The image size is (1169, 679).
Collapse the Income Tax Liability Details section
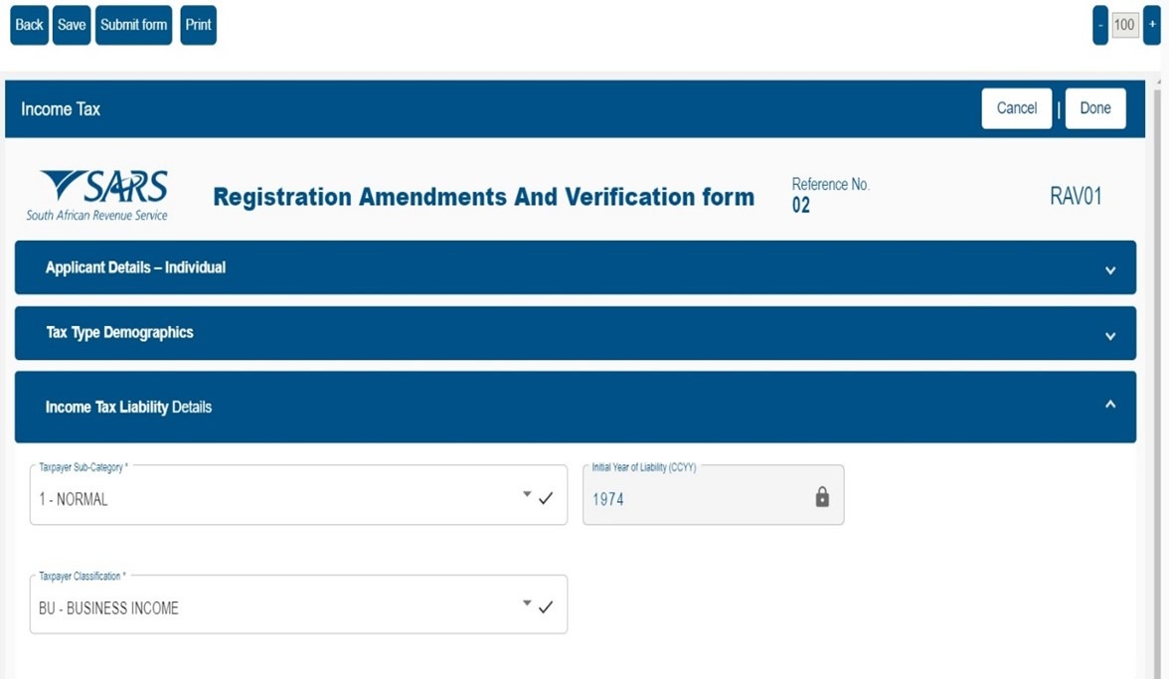coord(1110,405)
